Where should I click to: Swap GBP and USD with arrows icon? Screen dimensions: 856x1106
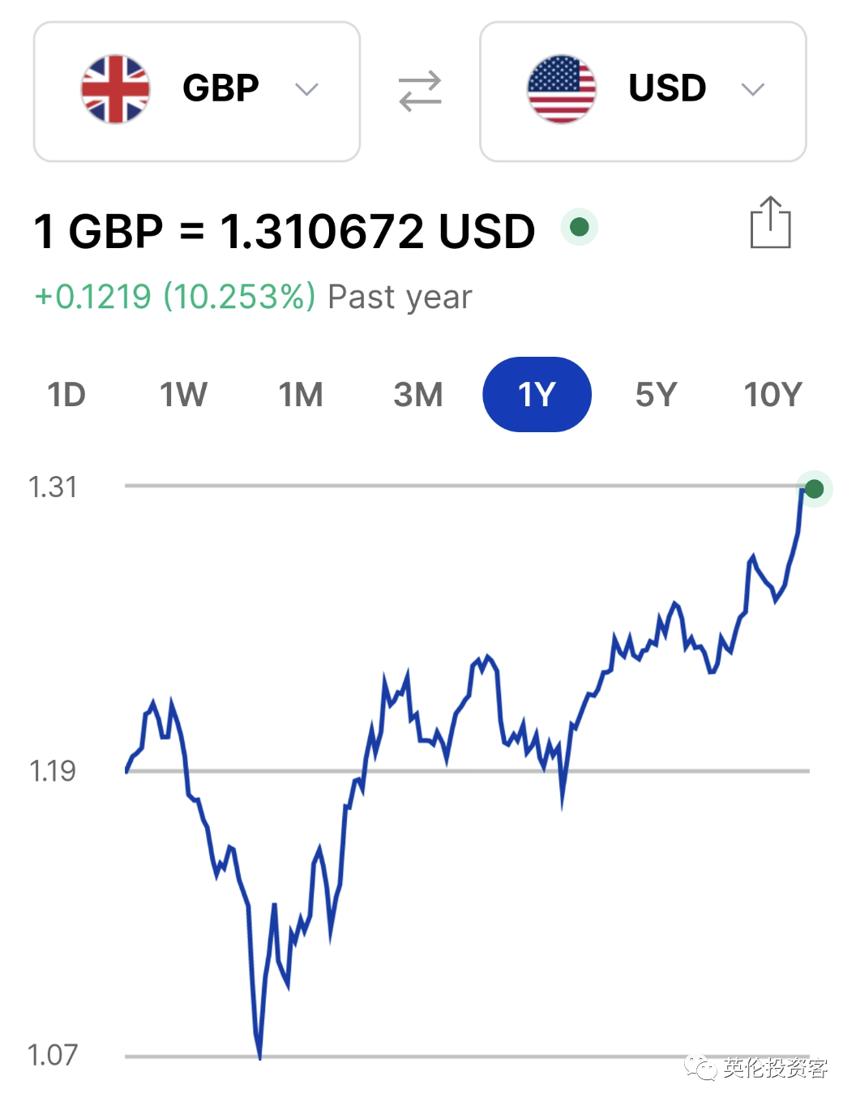(420, 91)
